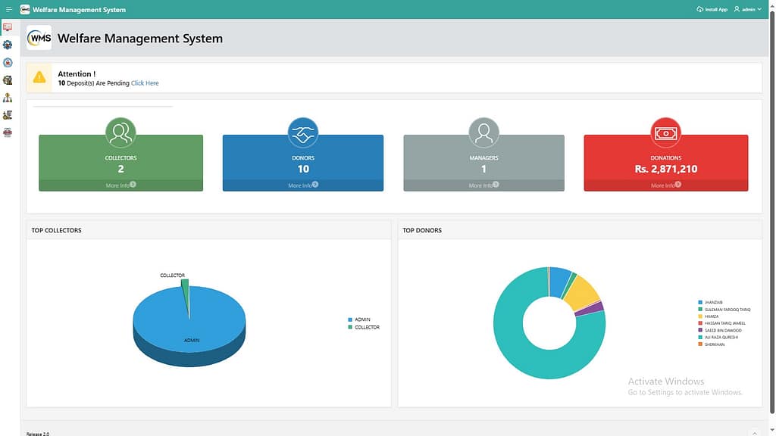Click the hierarchy people sidebar icon

tap(8, 98)
